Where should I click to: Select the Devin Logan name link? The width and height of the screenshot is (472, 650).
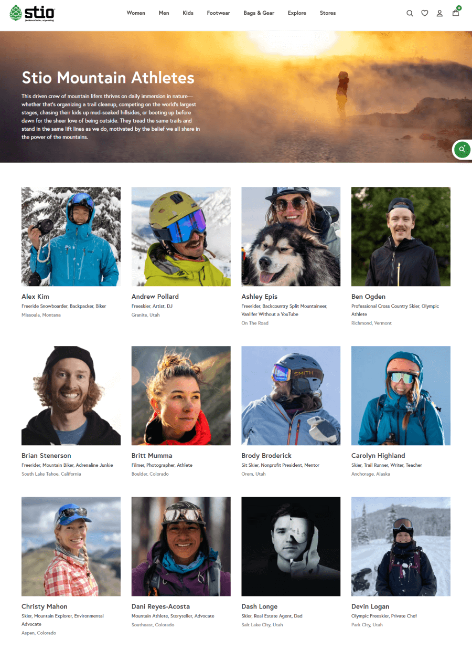370,606
